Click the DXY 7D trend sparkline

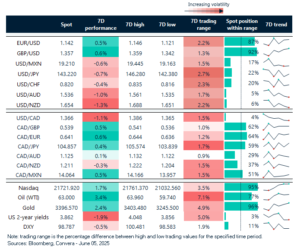[276, 225]
